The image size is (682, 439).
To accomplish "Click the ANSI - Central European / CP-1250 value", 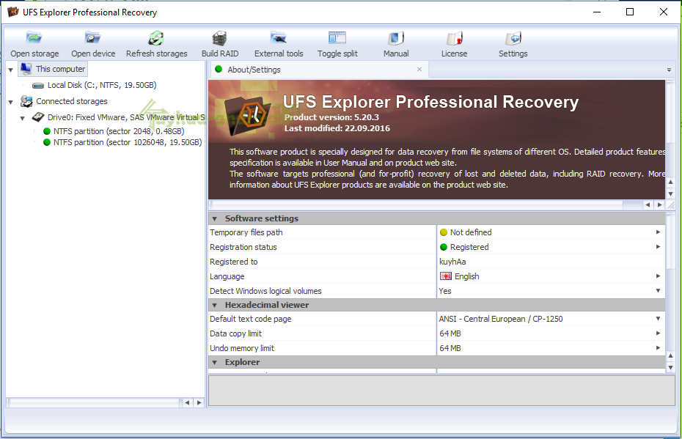I will 501,319.
